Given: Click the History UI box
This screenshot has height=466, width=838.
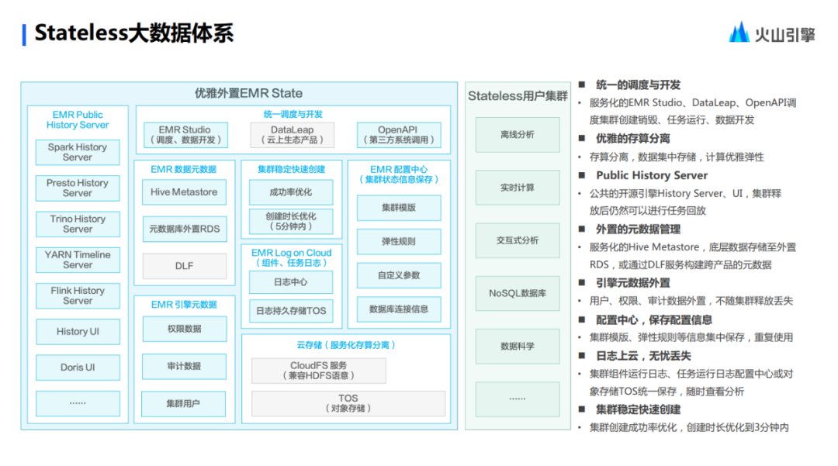Looking at the screenshot, I should 78,332.
